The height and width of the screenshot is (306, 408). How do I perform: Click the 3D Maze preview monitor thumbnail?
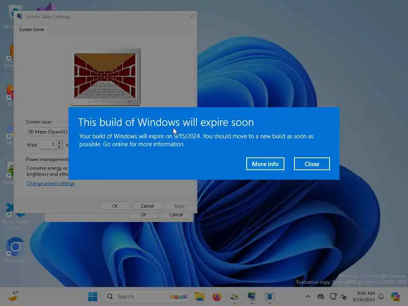pos(105,77)
